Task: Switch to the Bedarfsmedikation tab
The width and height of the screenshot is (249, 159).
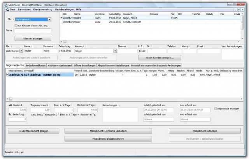Action: 35,66
